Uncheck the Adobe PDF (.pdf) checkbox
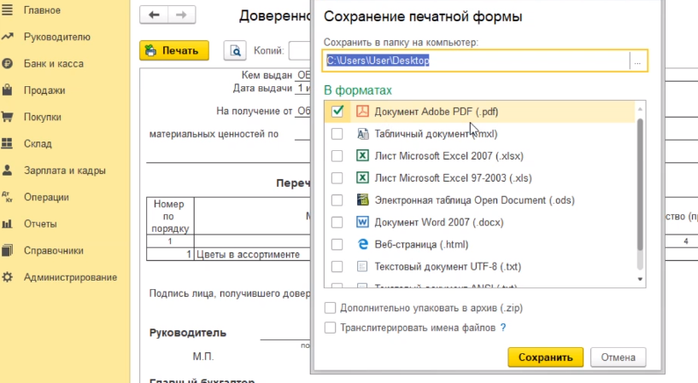The image size is (698, 383). click(x=337, y=112)
